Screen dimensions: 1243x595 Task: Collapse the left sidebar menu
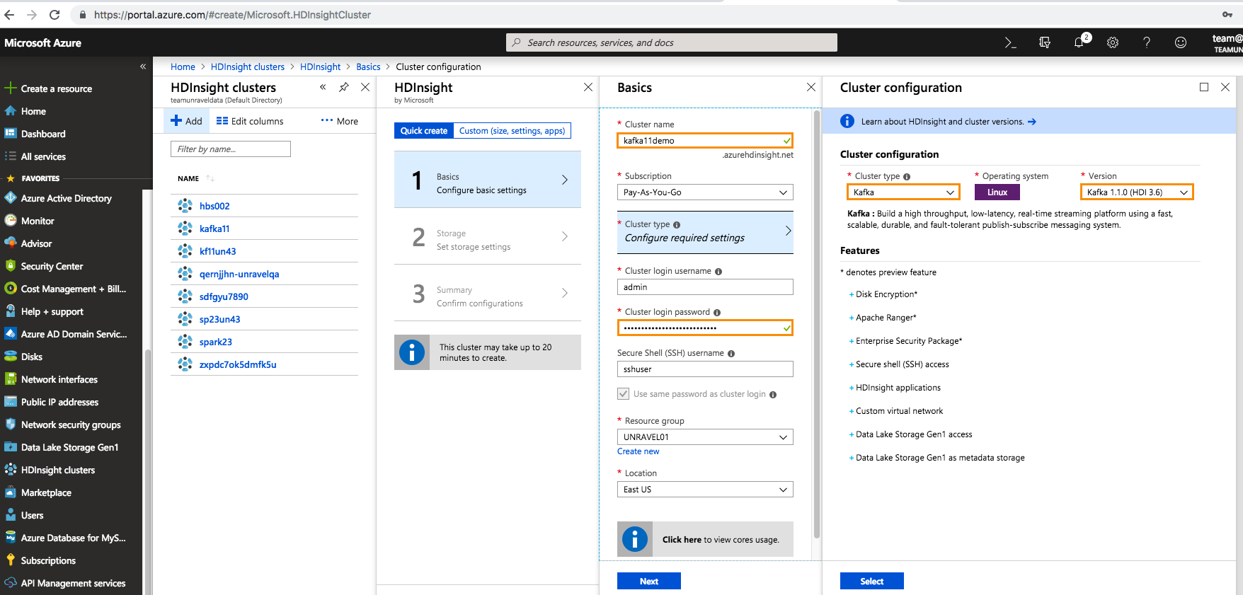(143, 66)
